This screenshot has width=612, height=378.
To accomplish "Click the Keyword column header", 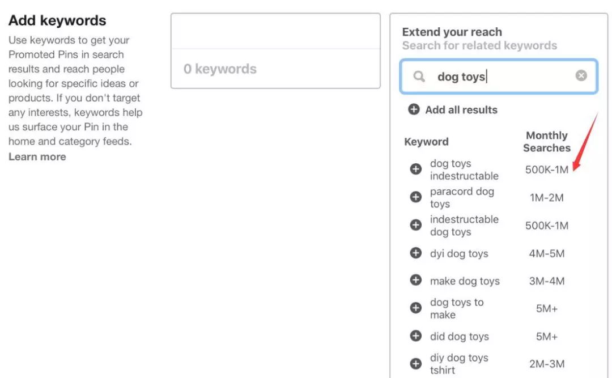I will point(426,142).
